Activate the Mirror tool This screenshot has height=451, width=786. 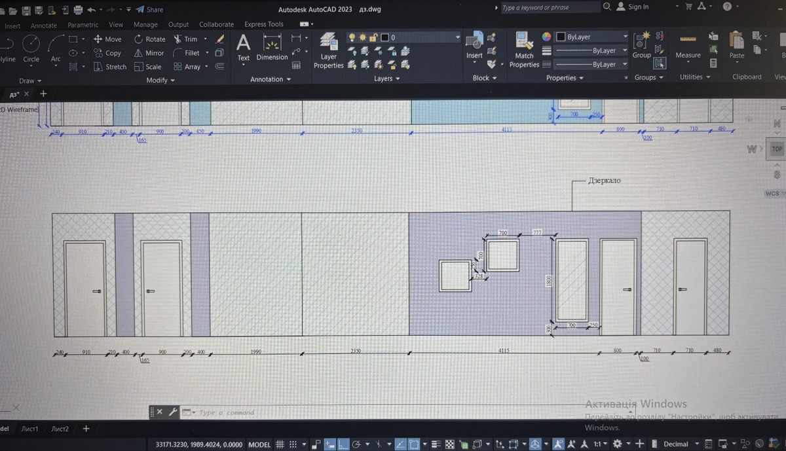pyautogui.click(x=149, y=53)
